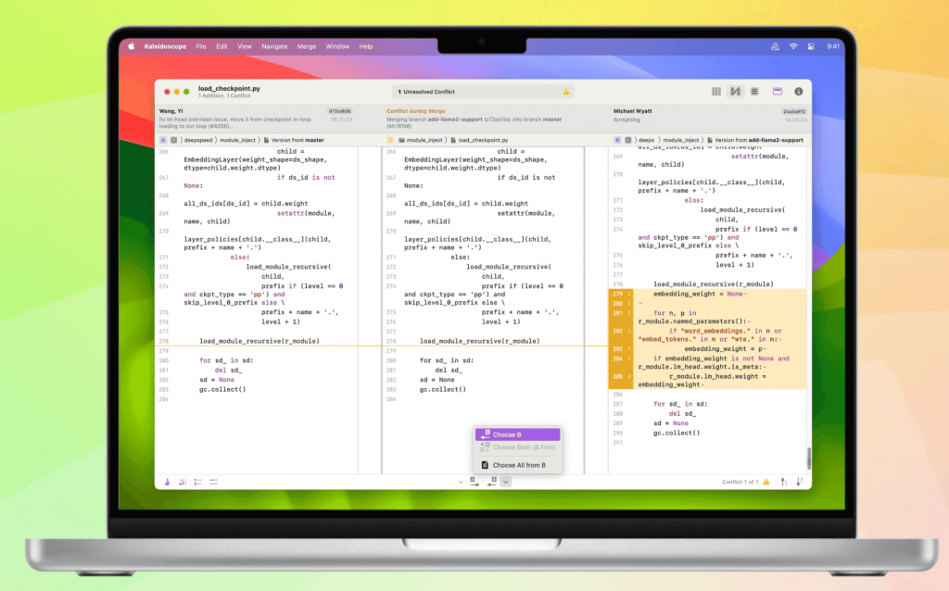This screenshot has height=591, width=949.
Task: Collapse the chevron dropdown beside Choose B button
Action: tap(506, 482)
